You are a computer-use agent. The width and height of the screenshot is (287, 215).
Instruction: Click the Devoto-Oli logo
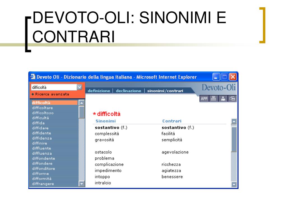click(x=219, y=87)
